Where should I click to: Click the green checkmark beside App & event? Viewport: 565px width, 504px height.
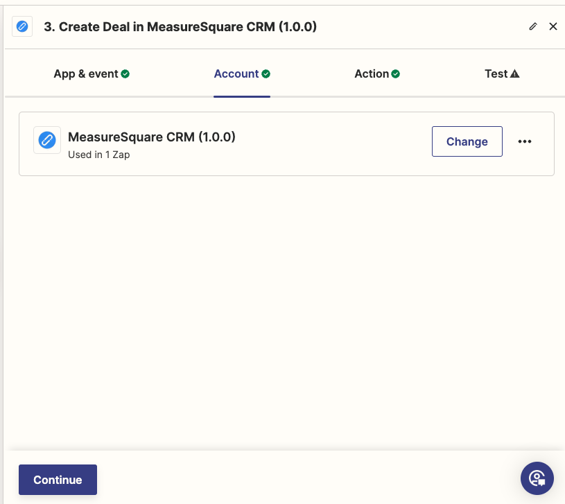click(x=125, y=74)
